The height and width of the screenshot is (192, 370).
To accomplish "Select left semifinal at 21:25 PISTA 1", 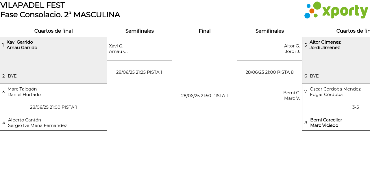I will (x=139, y=72).
